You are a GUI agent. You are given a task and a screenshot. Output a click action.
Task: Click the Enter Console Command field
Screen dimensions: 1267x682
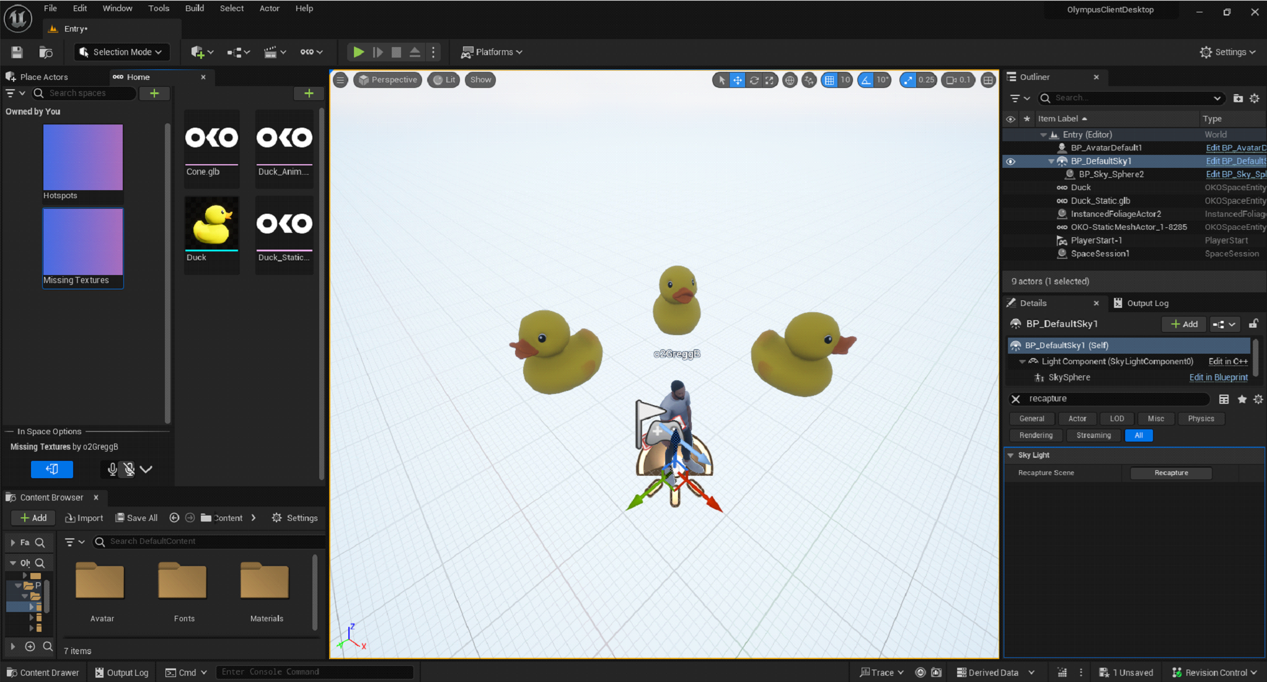314,672
